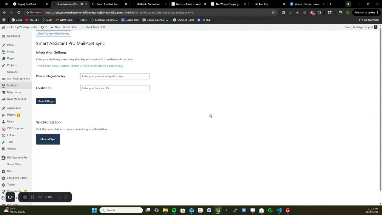Open Appearance in the admin sidebar

coord(14,108)
